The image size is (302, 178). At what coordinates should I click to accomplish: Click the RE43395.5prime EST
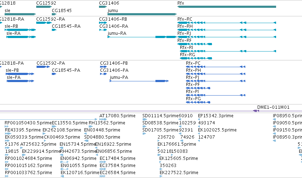[23, 130]
